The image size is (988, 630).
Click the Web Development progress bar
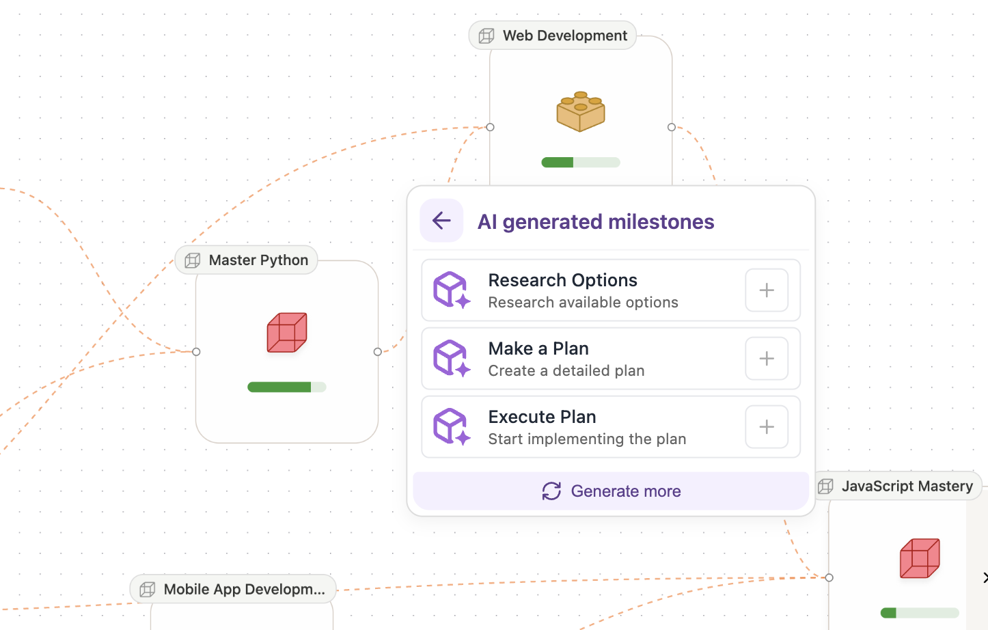click(x=580, y=163)
